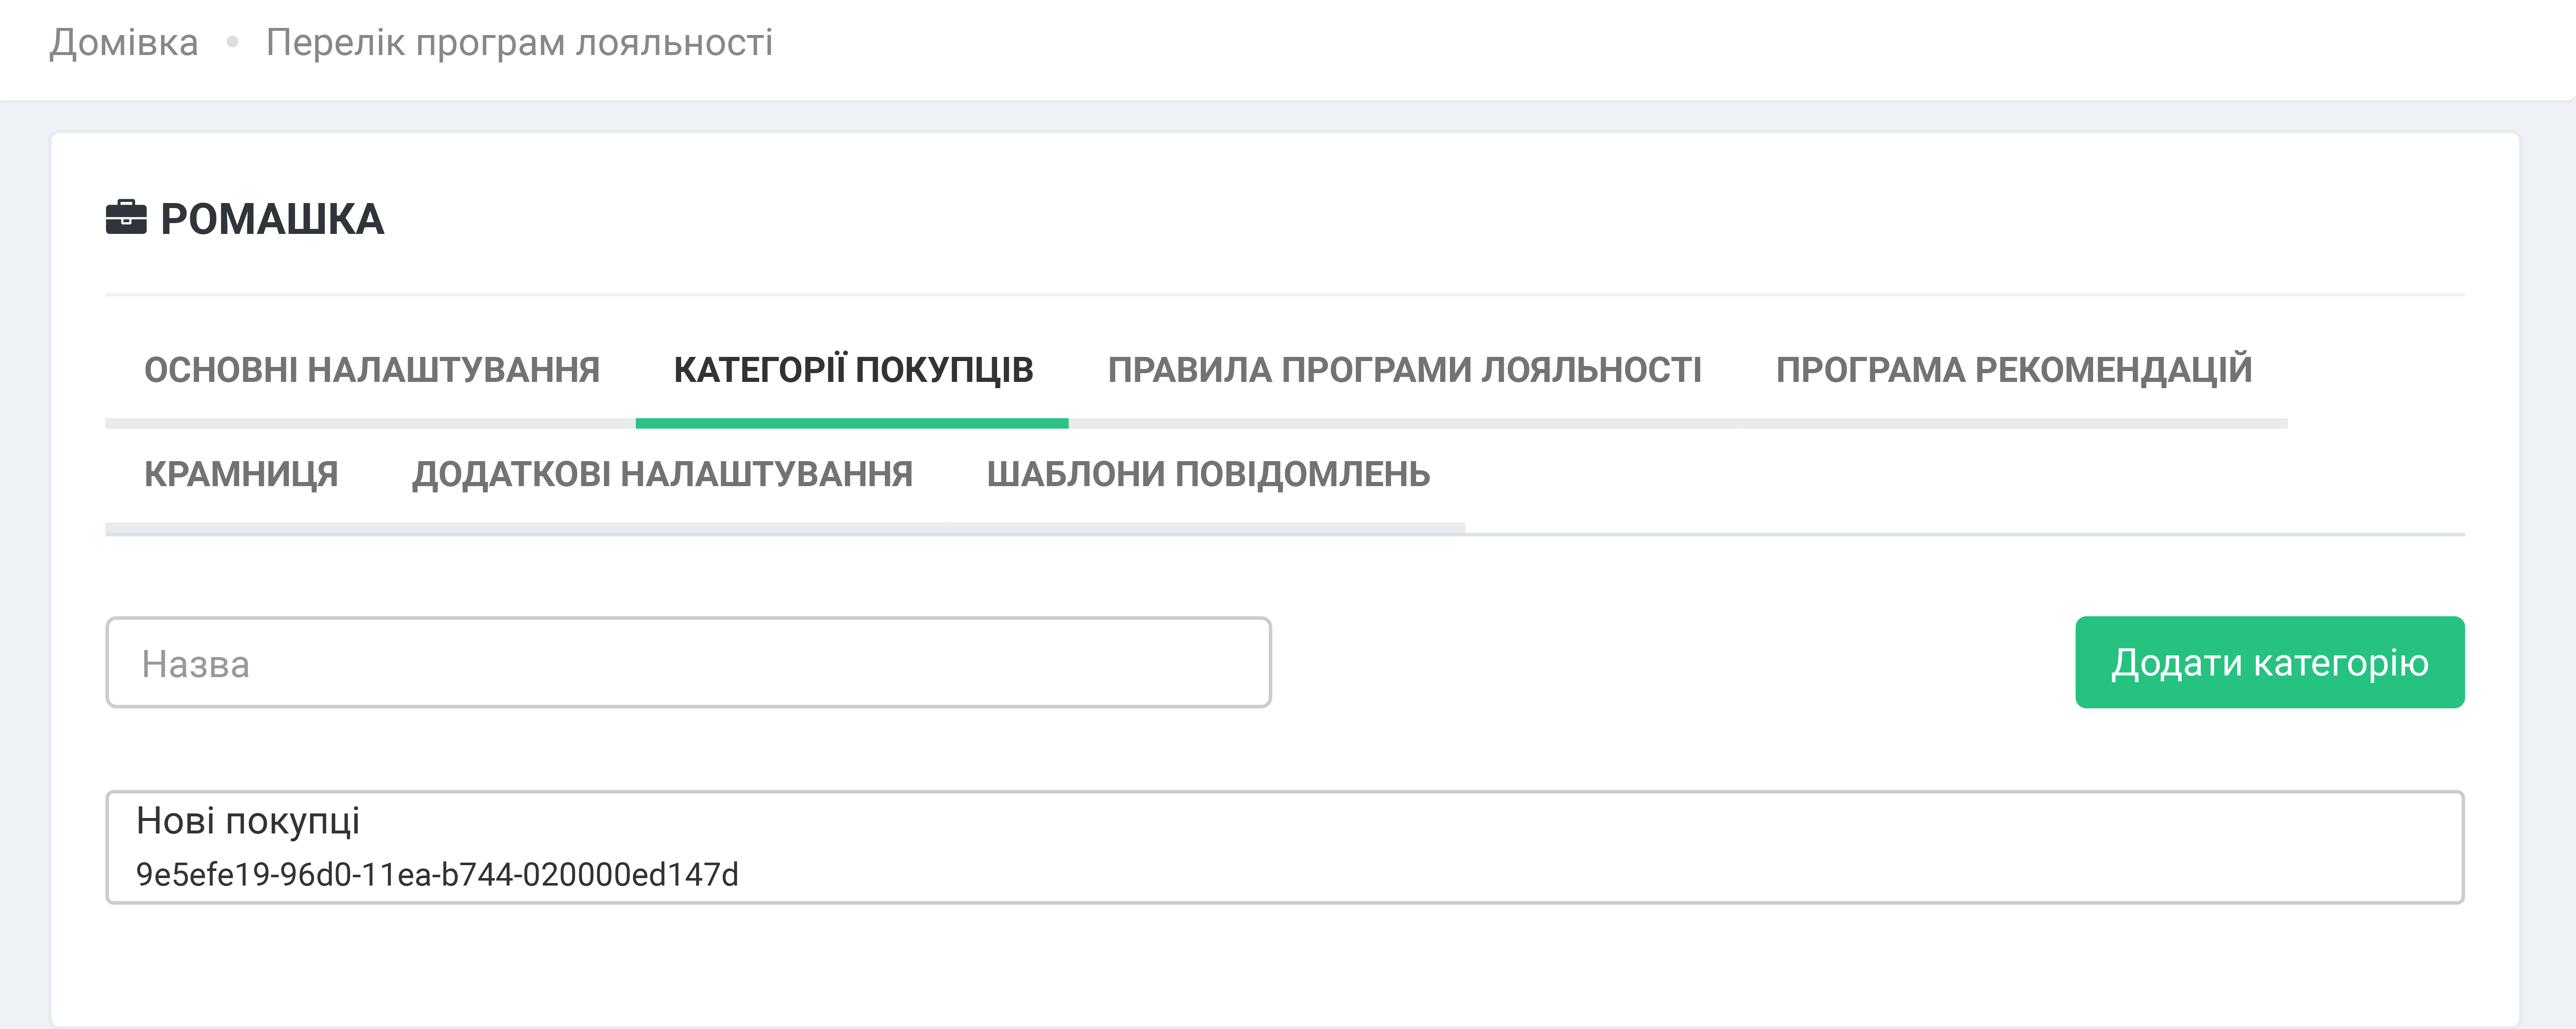Switch to ПРОГРАМА РЕКОМЕНДАЦІЙ tab
The width and height of the screenshot is (2576, 1029).
click(2014, 370)
